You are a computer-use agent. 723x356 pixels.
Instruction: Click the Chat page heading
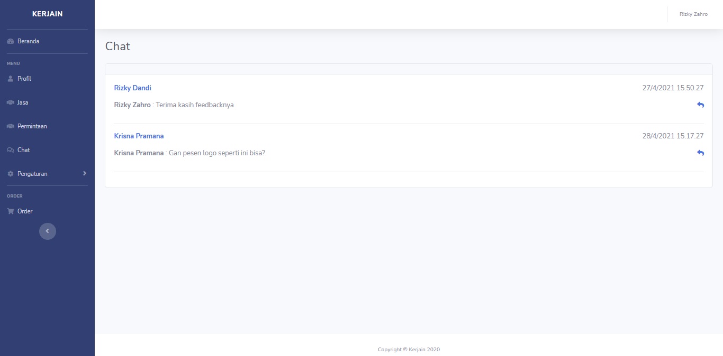[x=118, y=46]
